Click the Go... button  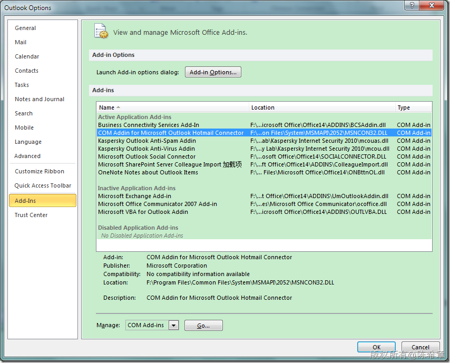click(x=203, y=326)
